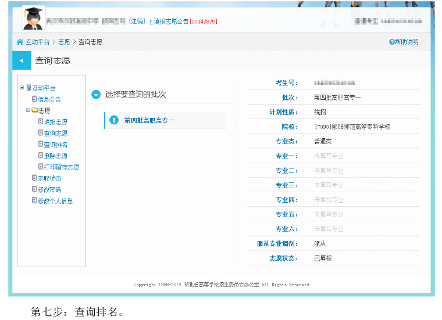Viewport: 442px width, 320px height.
Task: Click the home icon in breadcrumb
Action: click(x=20, y=42)
